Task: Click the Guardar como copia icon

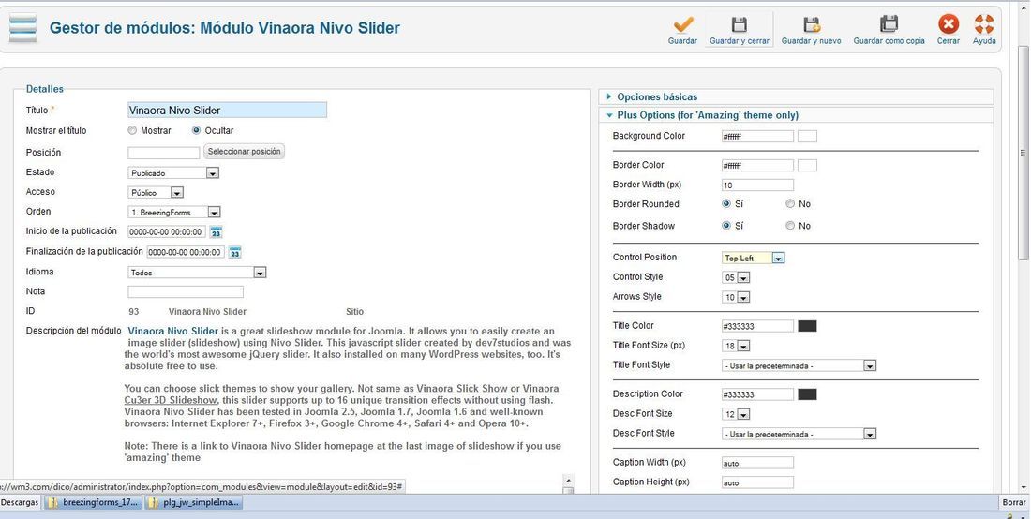Action: (x=889, y=25)
